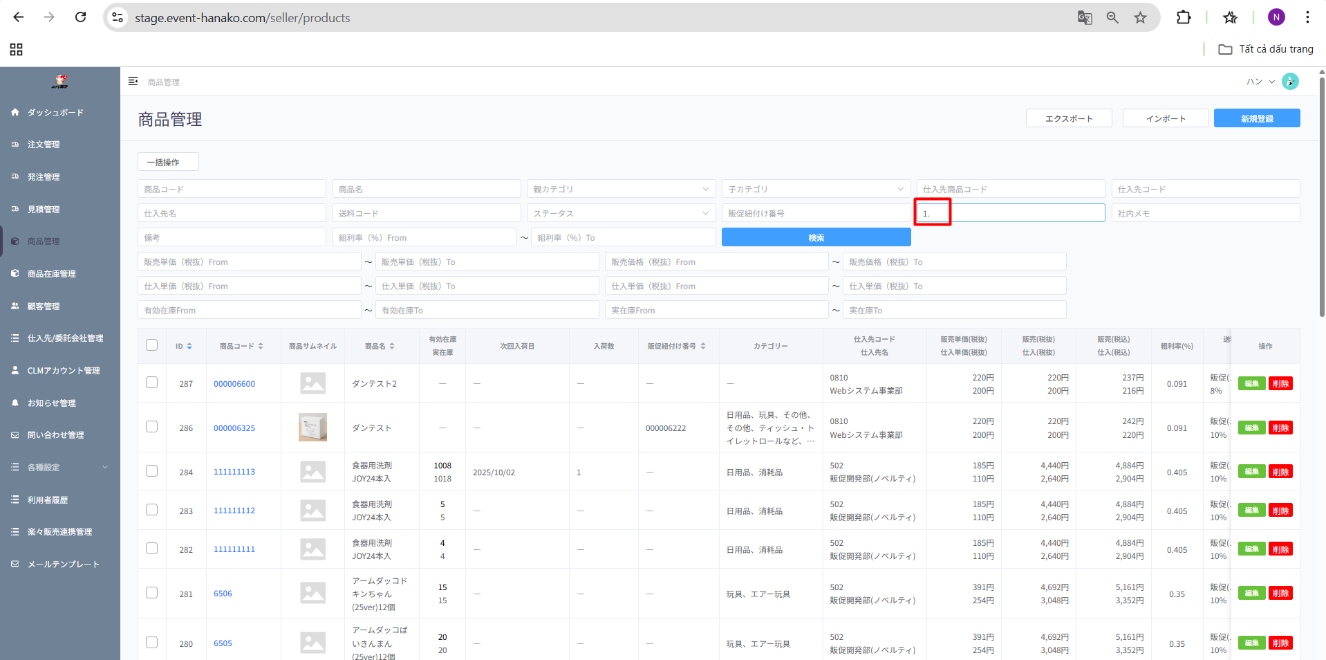
Task: Select the checkbox for product ID 284
Action: coord(152,471)
